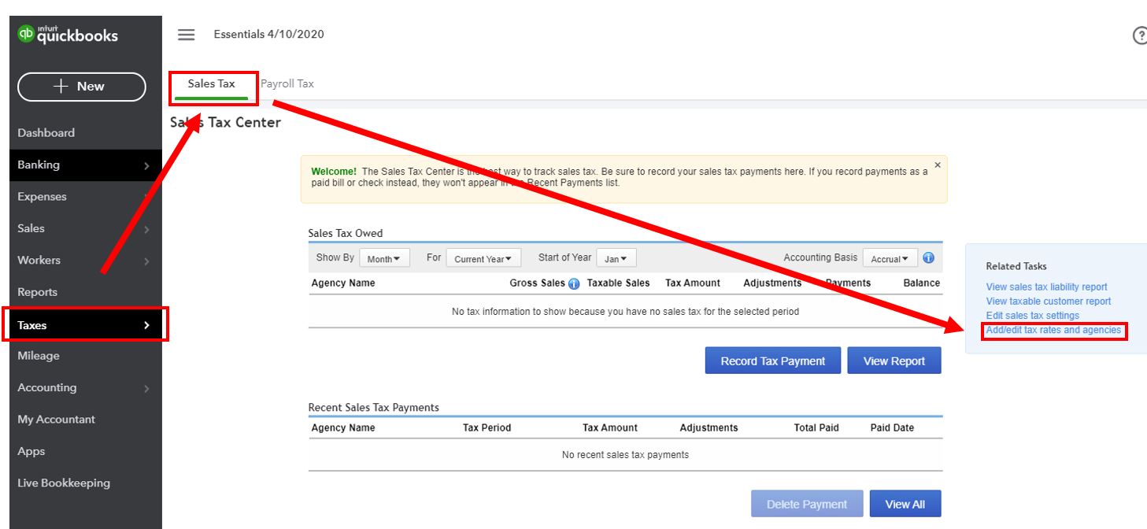Click the Accounting Basis info icon
The width and height of the screenshot is (1147, 529).
pyautogui.click(x=928, y=258)
